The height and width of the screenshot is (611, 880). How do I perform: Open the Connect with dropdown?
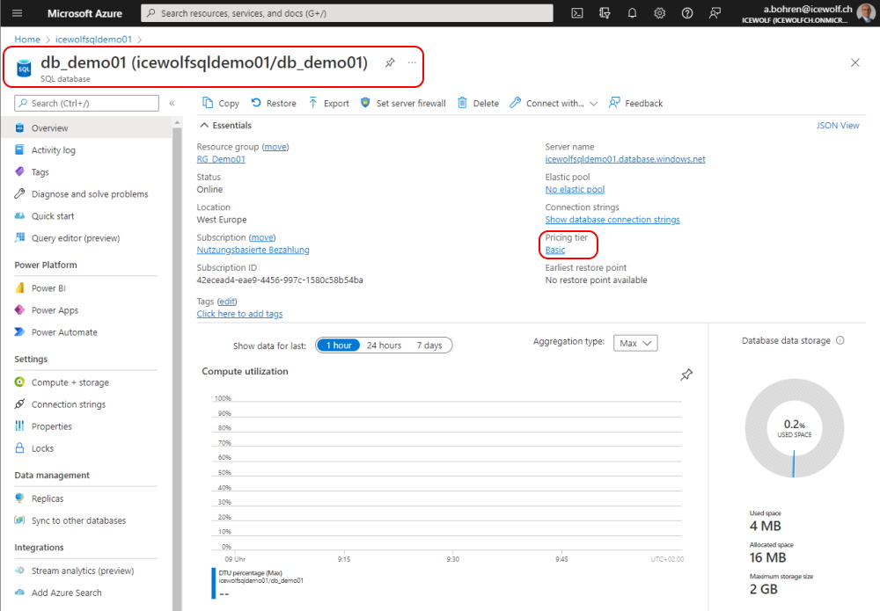click(554, 103)
